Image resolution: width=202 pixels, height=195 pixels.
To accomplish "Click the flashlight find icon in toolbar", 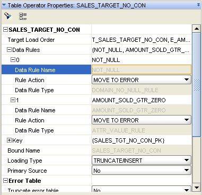I will coord(8,16).
